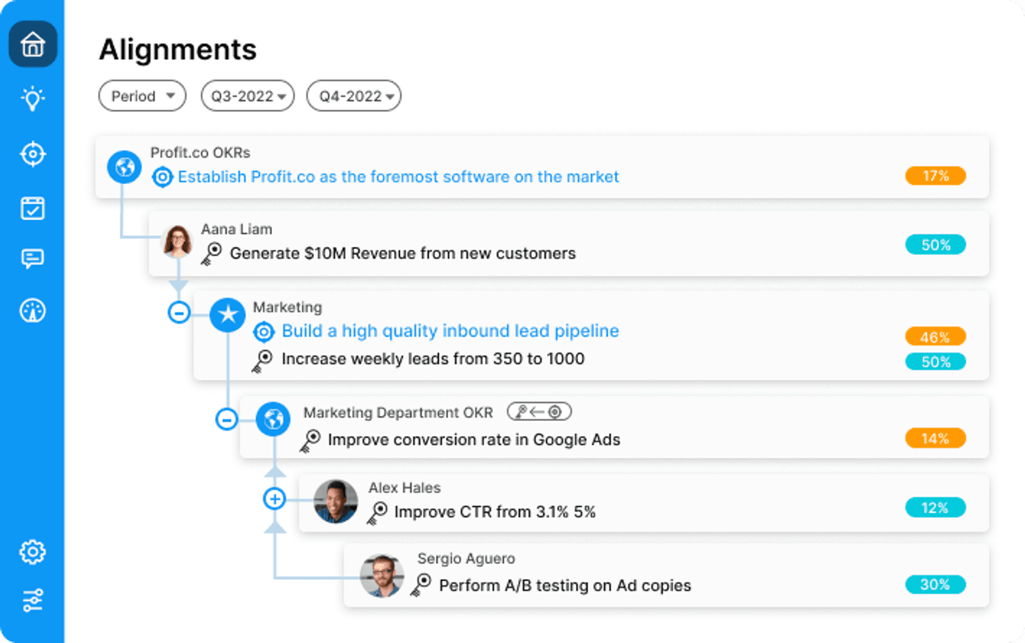Open the chat feedback sidebar icon
Image resolution: width=1025 pixels, height=643 pixels.
click(x=33, y=258)
